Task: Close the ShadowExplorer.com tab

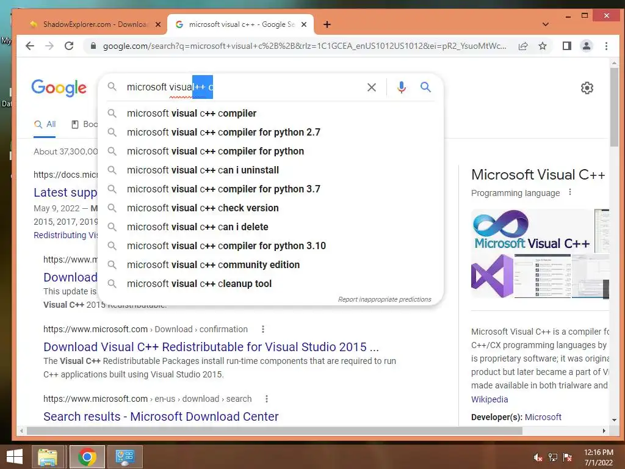Action: 158,24
